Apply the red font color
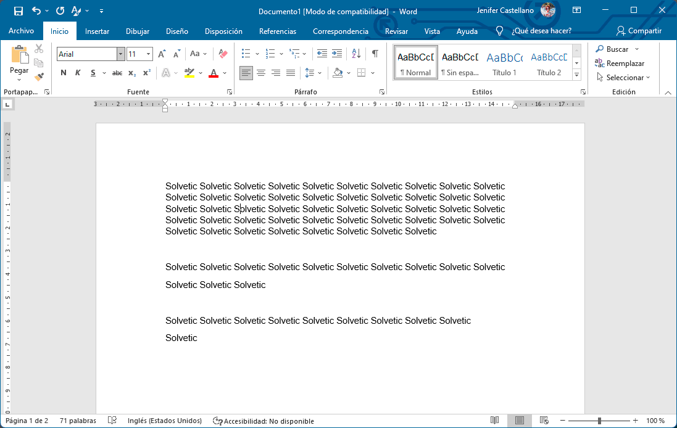This screenshot has height=428, width=677. coord(214,73)
